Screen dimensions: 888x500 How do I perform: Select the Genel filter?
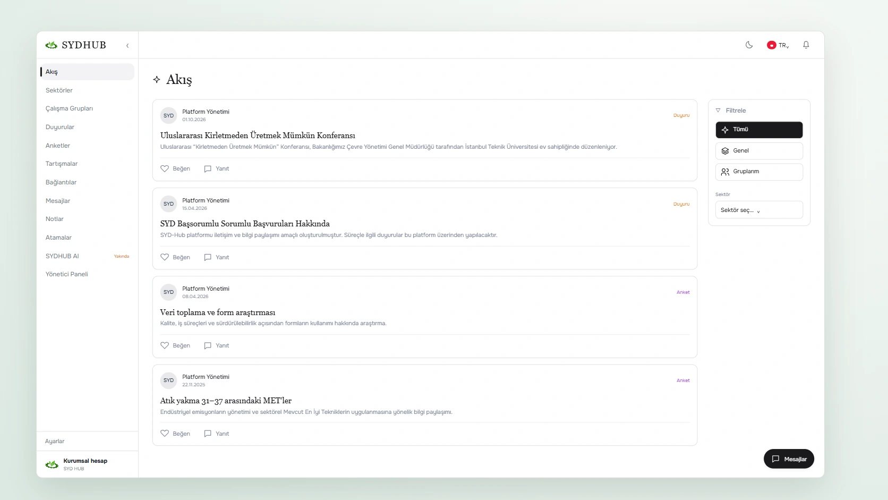coord(759,151)
